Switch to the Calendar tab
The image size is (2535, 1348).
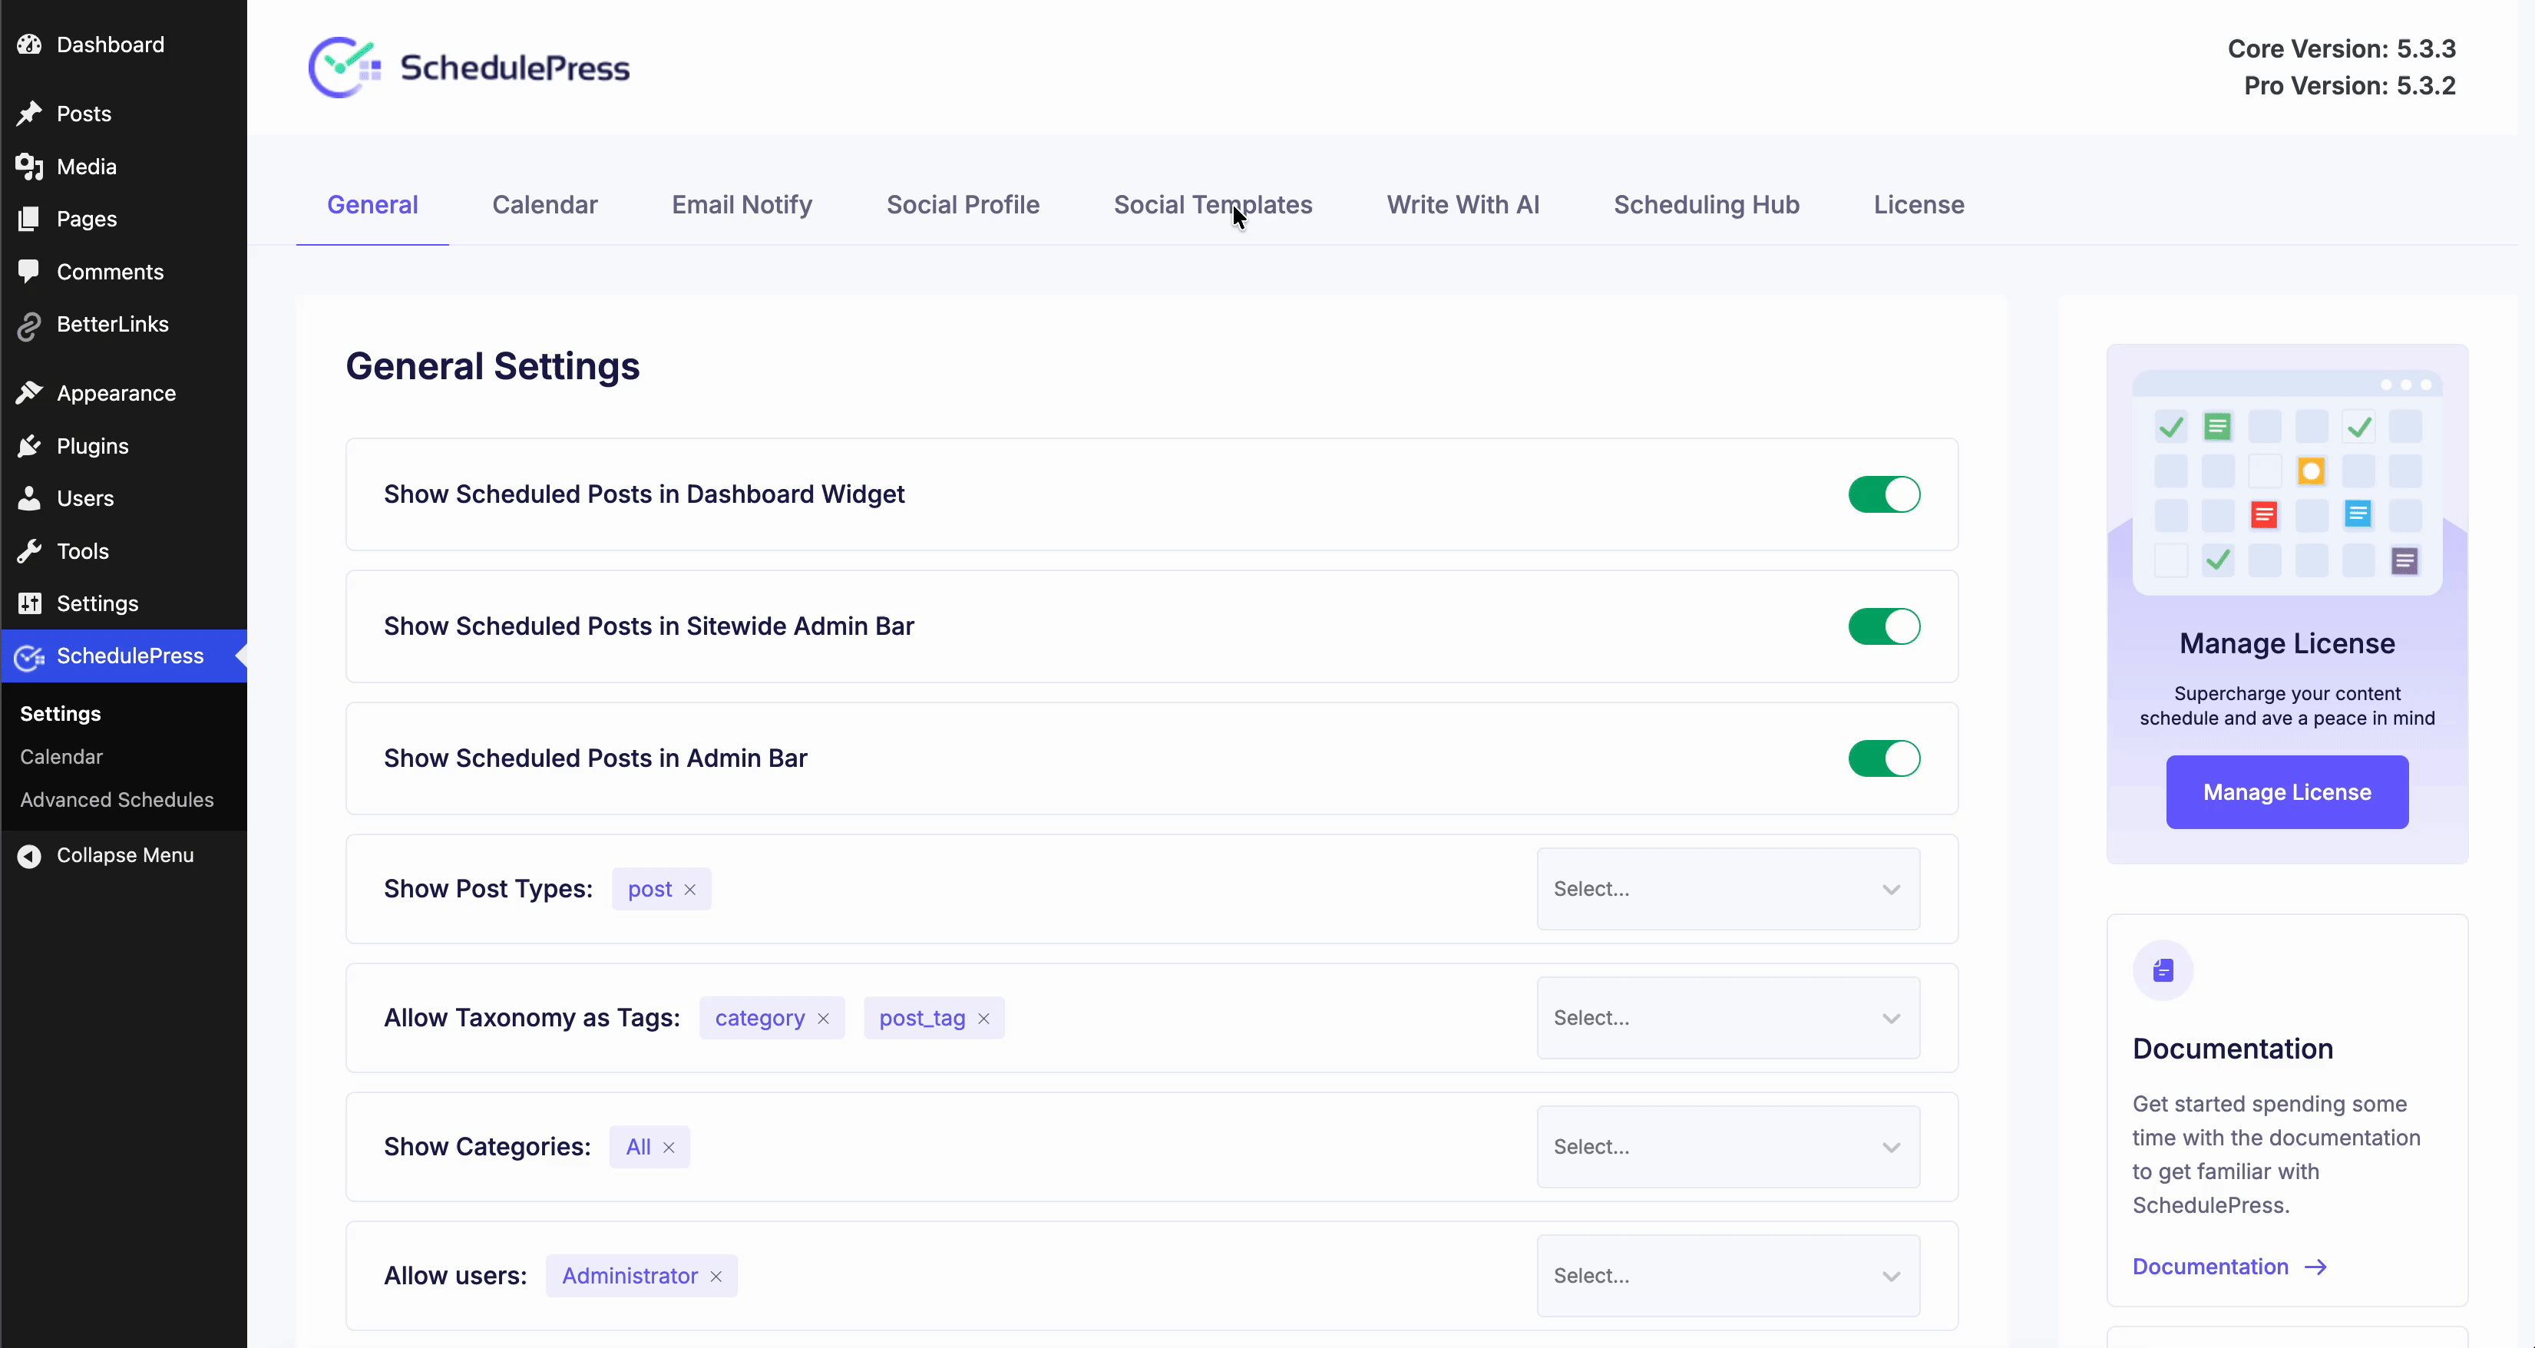point(544,205)
